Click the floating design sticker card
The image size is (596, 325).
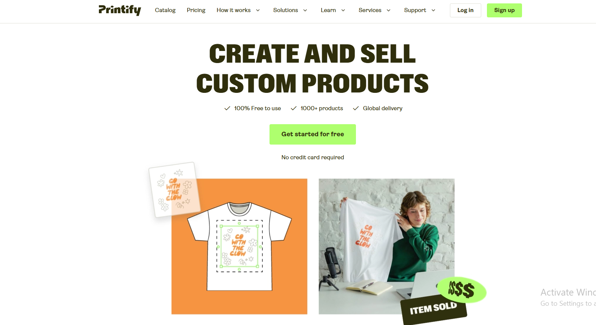[174, 190]
